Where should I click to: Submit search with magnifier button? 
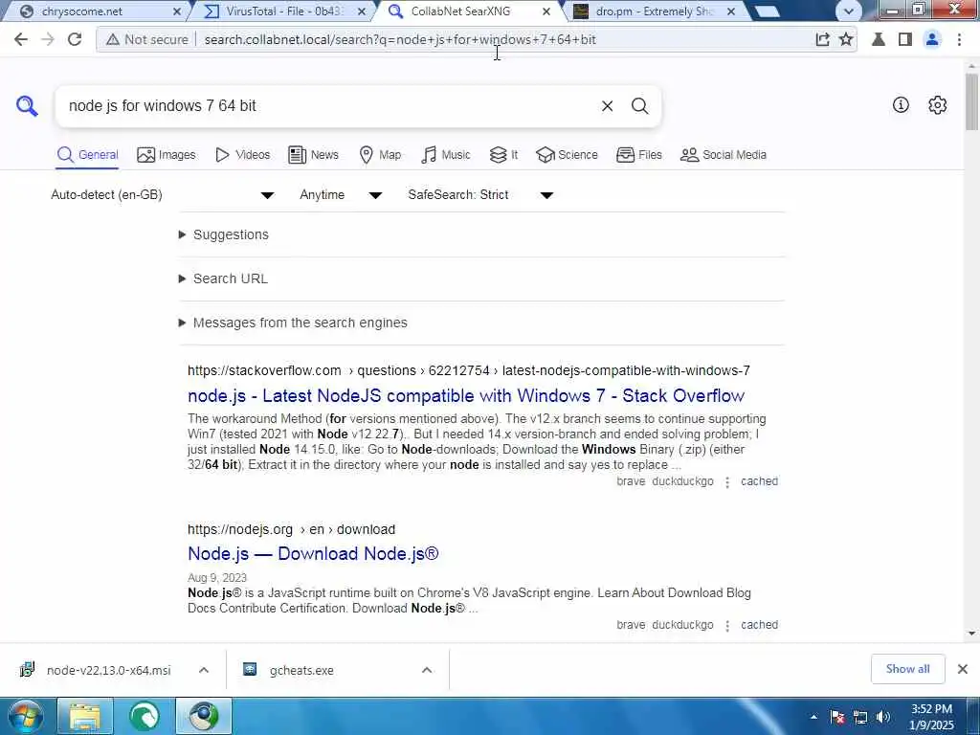639,105
